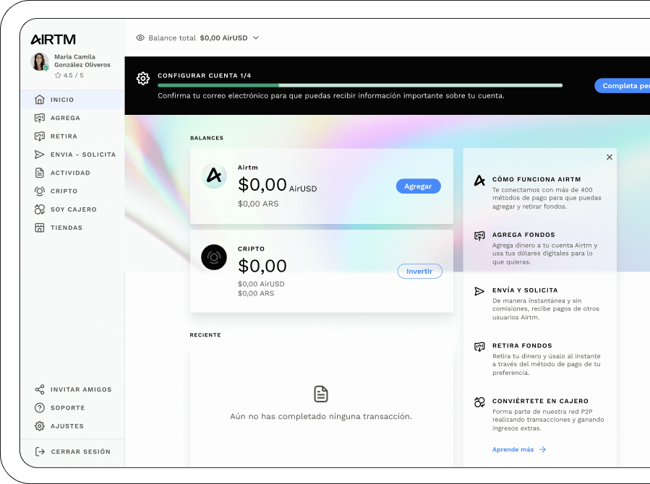Expand the Balance total dropdown chevron

[x=256, y=38]
